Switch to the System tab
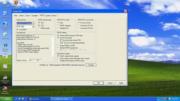The width and height of the screenshot is (180, 101). (x=48, y=16)
